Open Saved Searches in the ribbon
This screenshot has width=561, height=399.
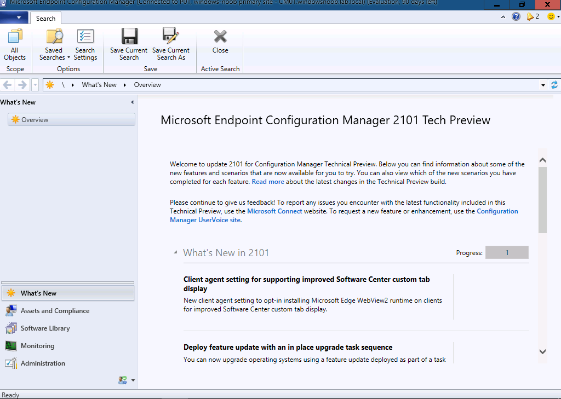point(54,45)
